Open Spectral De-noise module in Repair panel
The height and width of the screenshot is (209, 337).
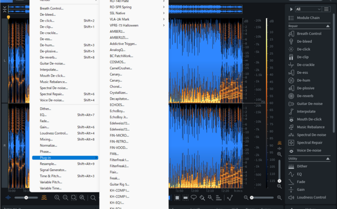click(311, 135)
